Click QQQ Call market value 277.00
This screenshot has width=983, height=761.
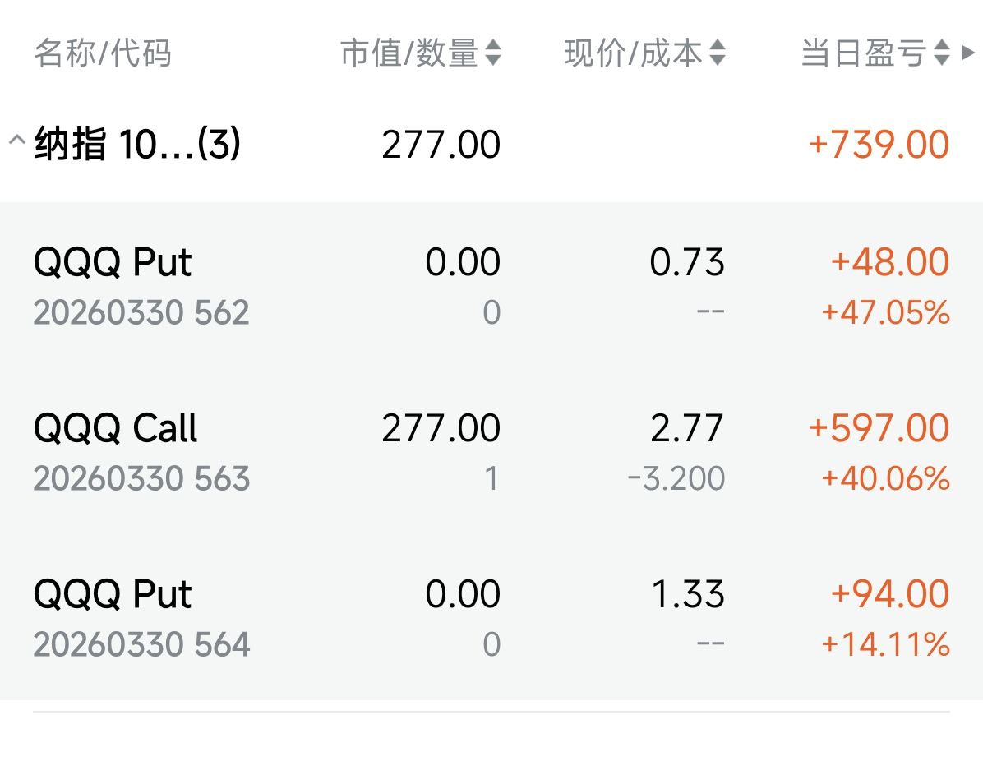click(441, 429)
